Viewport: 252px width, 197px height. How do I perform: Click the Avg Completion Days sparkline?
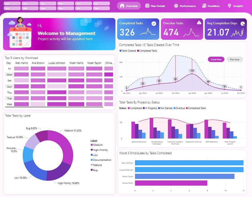pos(237,33)
